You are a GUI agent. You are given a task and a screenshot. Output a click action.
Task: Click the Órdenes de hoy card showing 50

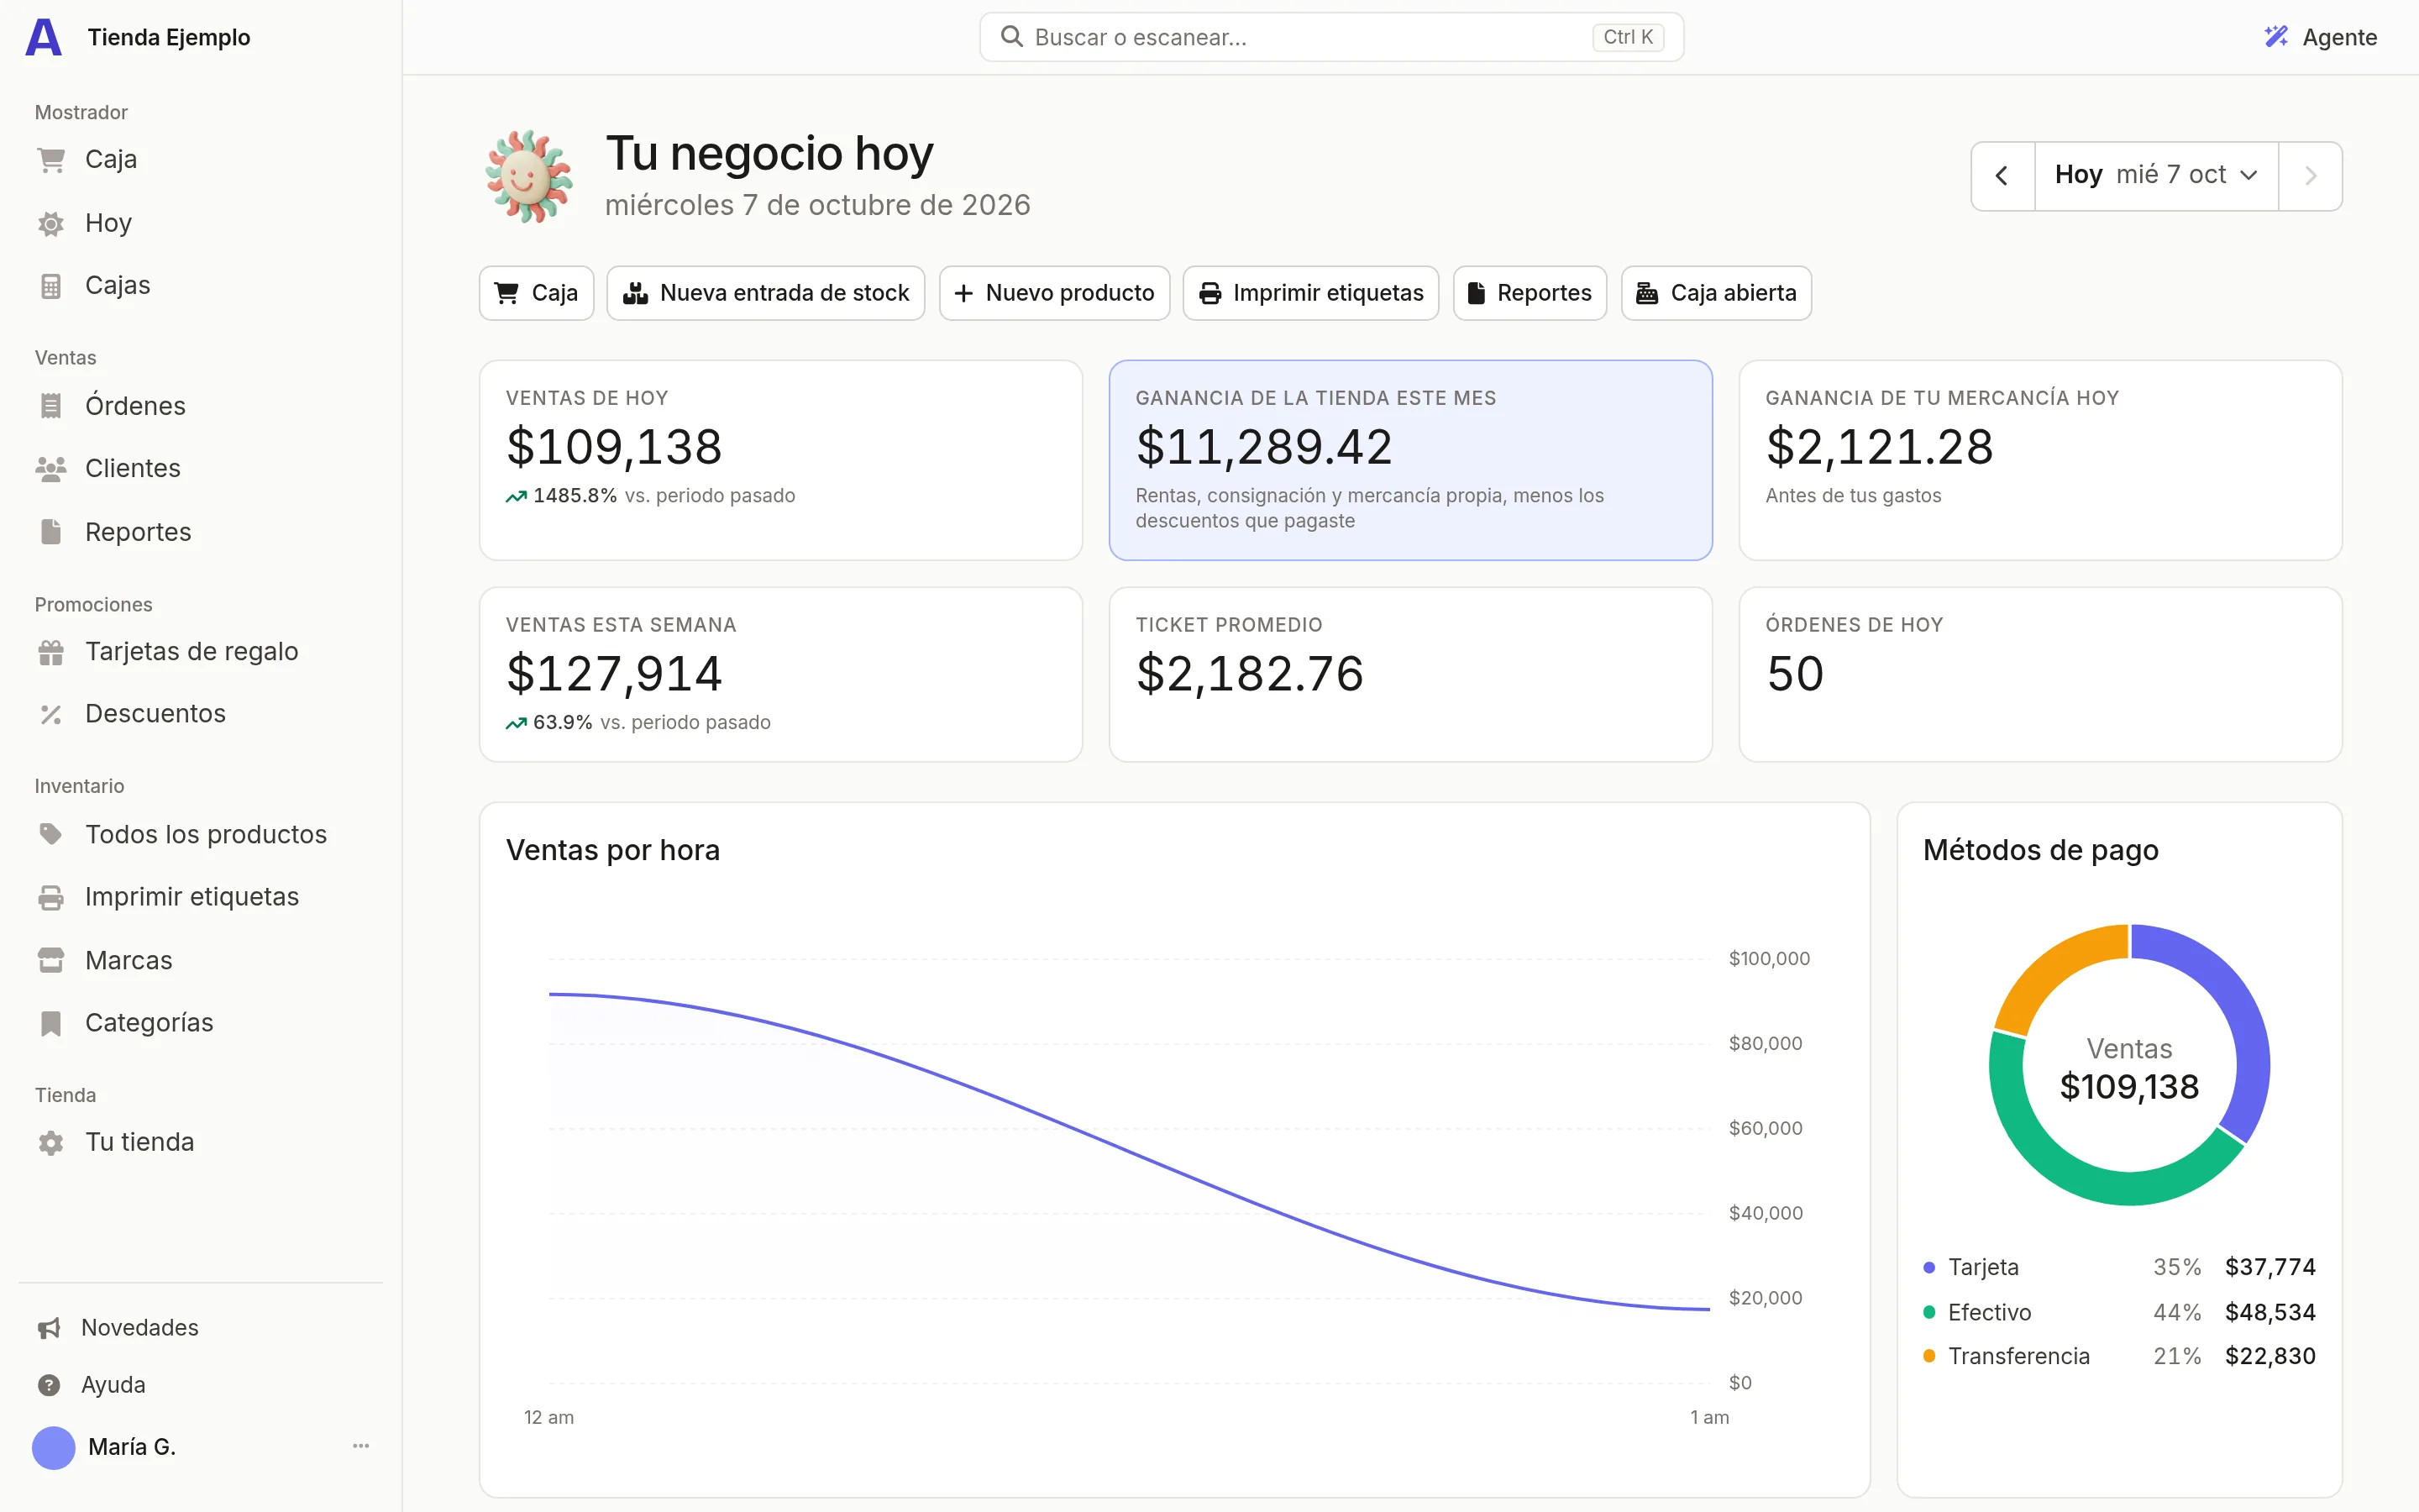pos(2040,674)
